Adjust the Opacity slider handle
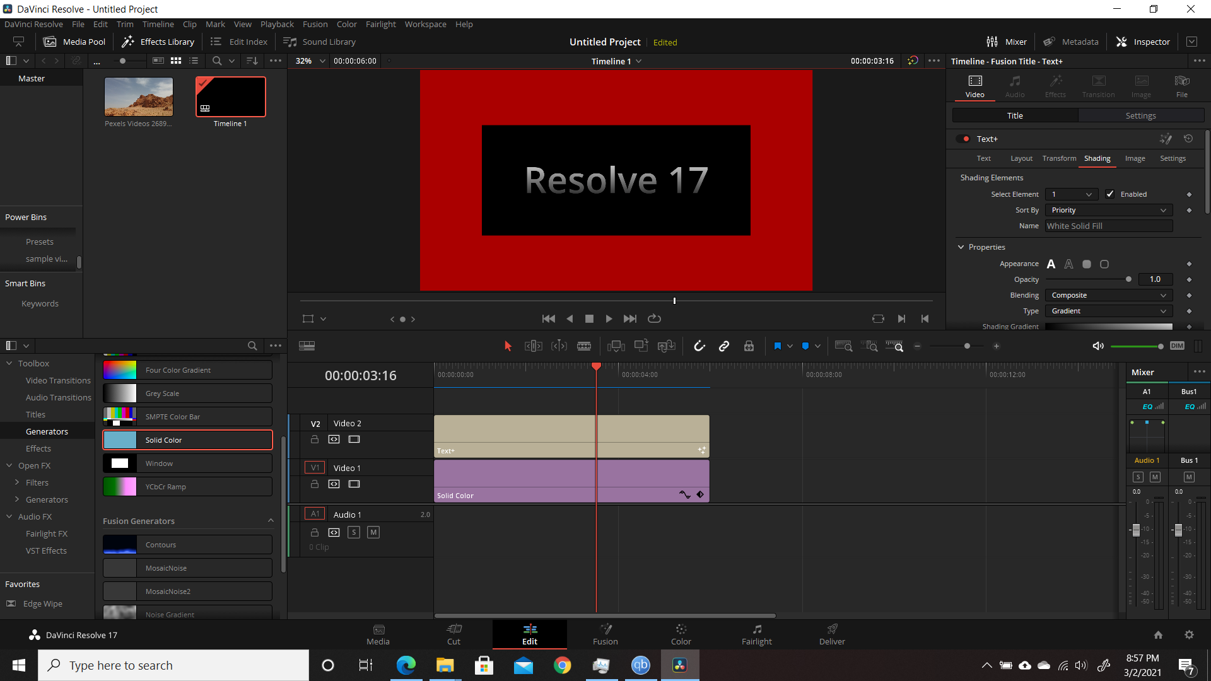 coord(1128,279)
